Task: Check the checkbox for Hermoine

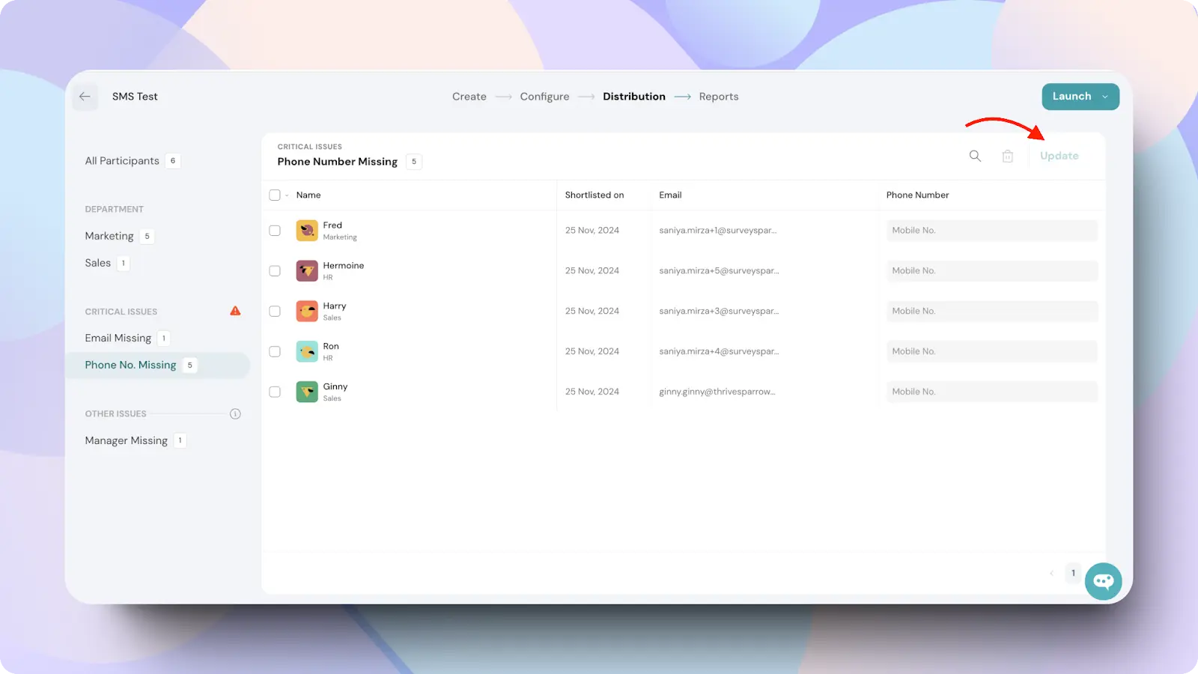Action: (x=275, y=271)
